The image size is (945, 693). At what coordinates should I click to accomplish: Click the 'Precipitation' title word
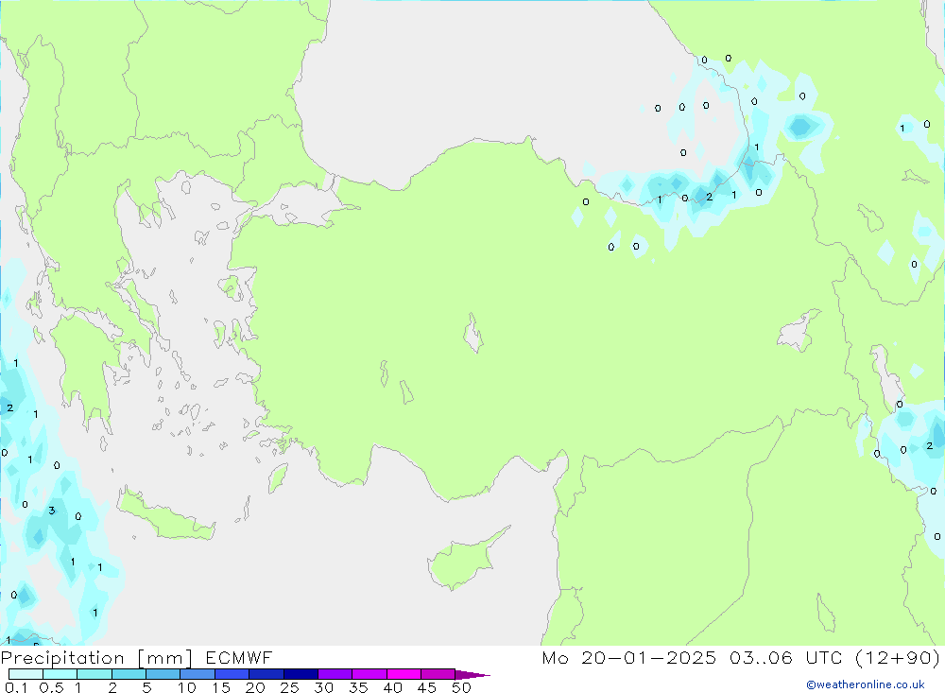(x=62, y=658)
